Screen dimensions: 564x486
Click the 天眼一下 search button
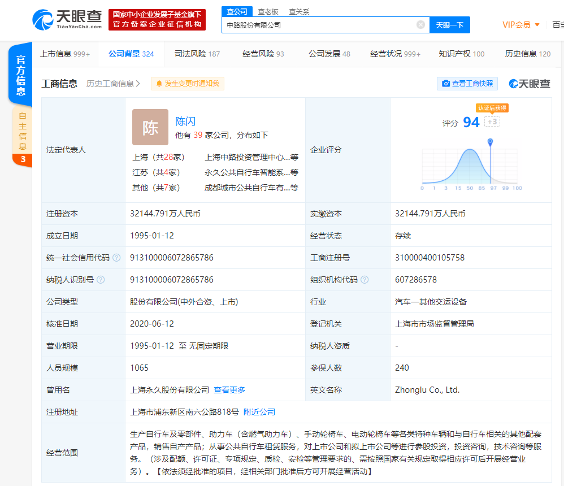pos(450,25)
